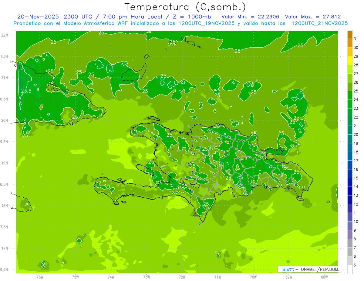Screen dimensions: 364x281
Task: Click the "5" value on the color legend
Action: point(355,265)
